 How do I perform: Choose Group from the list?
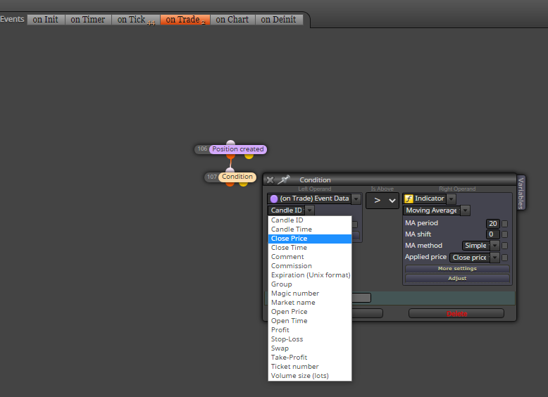pos(310,284)
